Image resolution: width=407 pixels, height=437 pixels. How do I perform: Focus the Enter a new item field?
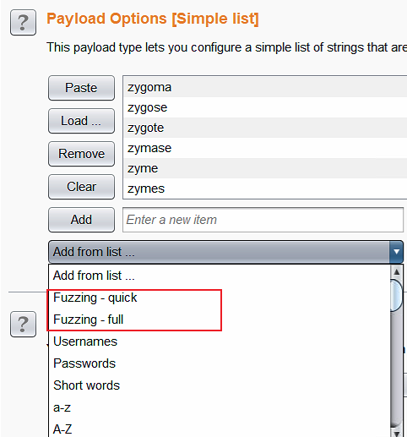[263, 220]
